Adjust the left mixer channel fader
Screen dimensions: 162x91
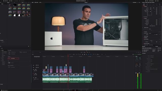136,73
